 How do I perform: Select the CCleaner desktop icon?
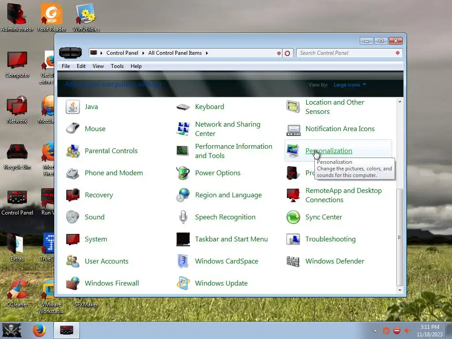(17, 294)
